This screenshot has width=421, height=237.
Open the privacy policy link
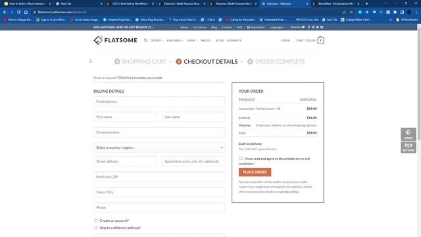point(289,192)
